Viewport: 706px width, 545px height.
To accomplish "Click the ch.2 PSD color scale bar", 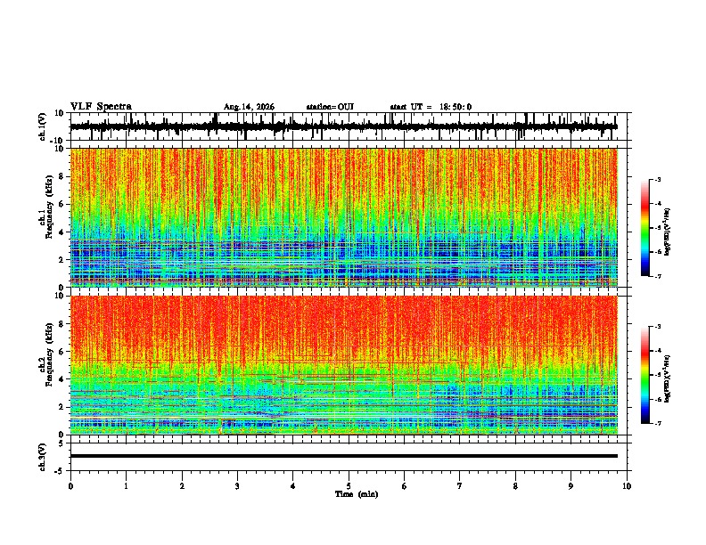I will (x=644, y=375).
